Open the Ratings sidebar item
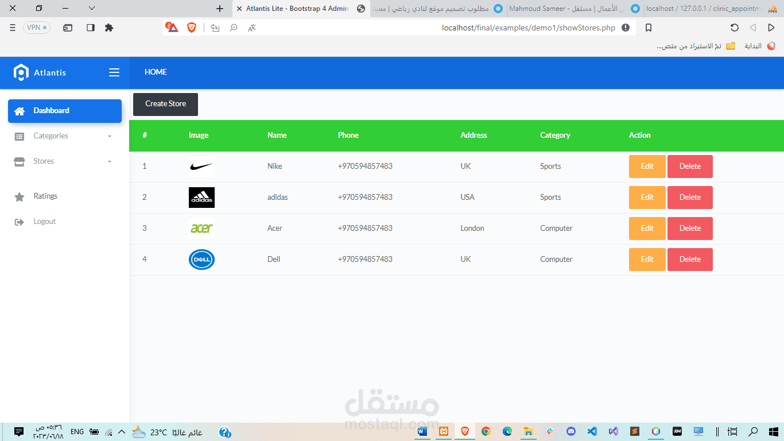Screen dimensions: 784x441 (x=45, y=196)
